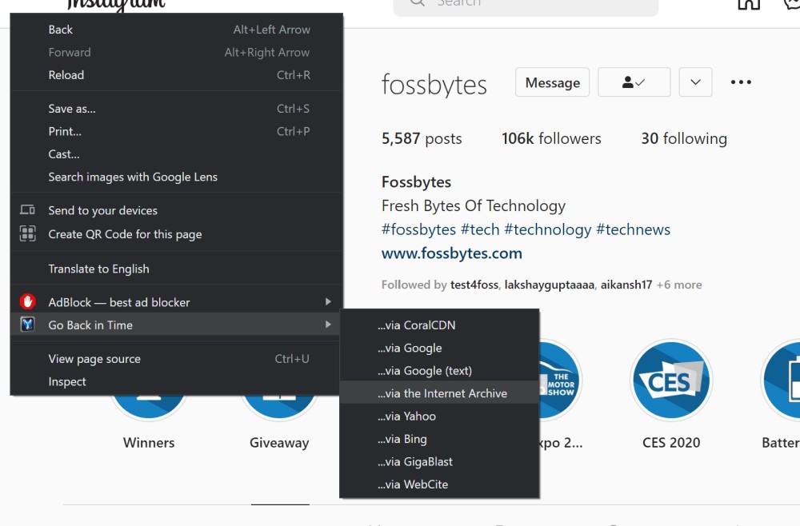Image resolution: width=800 pixels, height=526 pixels.
Task: Open the suggested accounts chevron dropdown
Action: point(695,82)
